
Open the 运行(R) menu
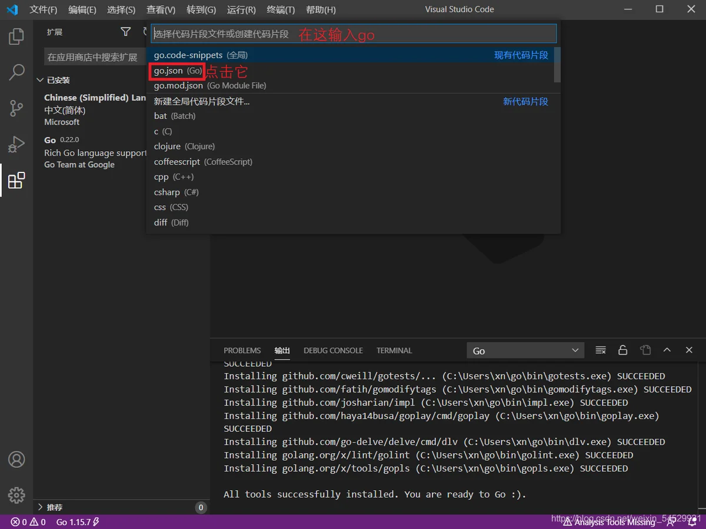(241, 9)
